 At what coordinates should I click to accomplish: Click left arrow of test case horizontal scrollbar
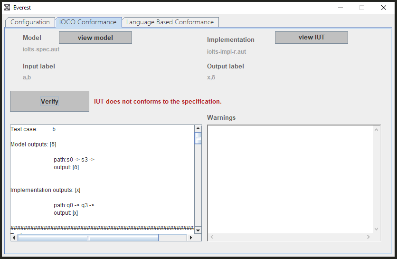(x=14, y=238)
